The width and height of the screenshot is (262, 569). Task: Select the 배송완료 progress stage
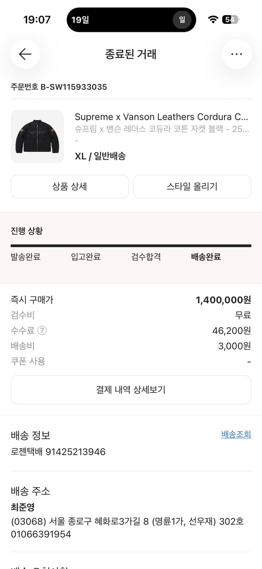coord(206,257)
